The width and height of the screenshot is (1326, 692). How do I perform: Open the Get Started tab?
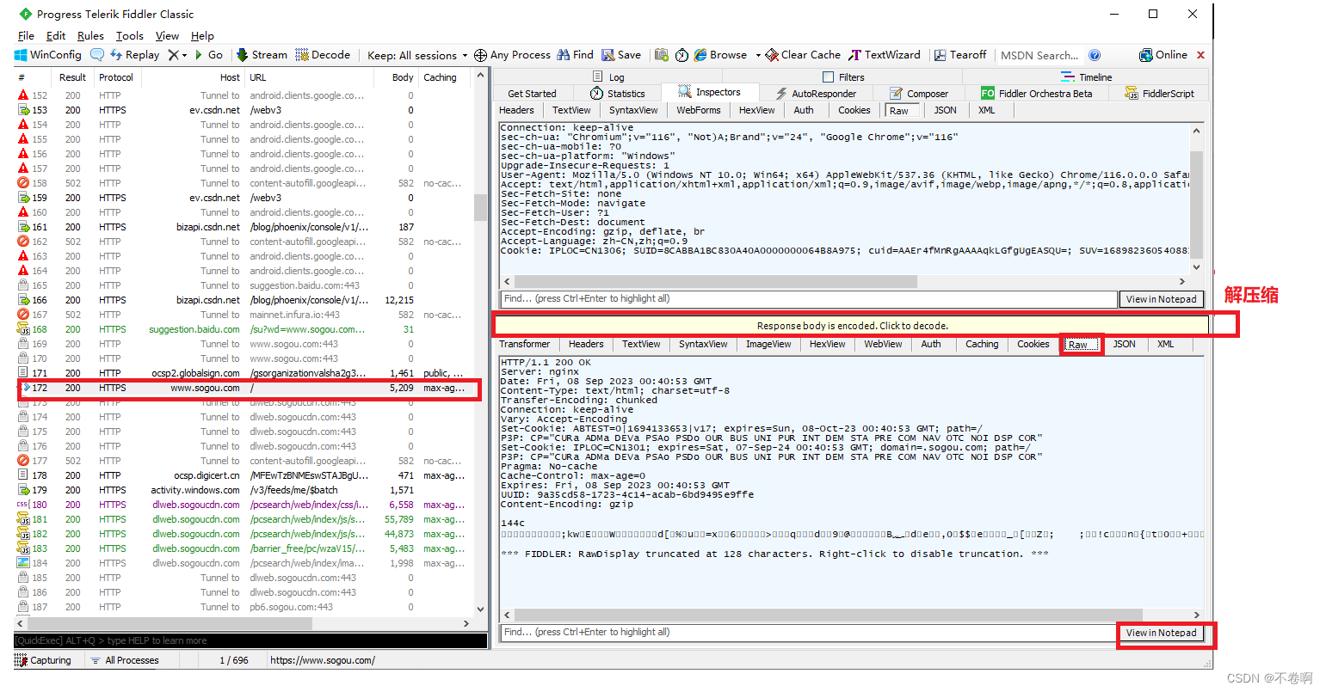click(532, 94)
